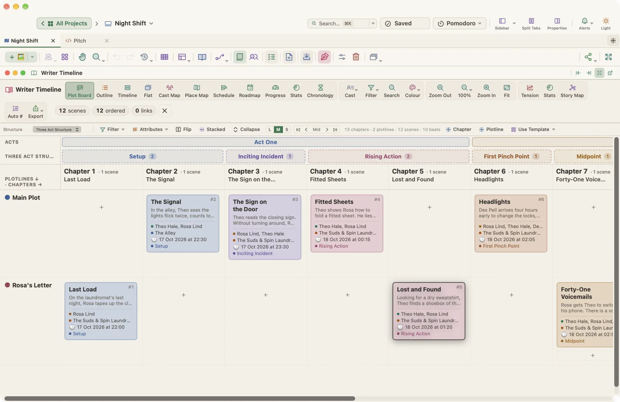
Task: Click the Zoom In magnifier
Action: [x=486, y=91]
